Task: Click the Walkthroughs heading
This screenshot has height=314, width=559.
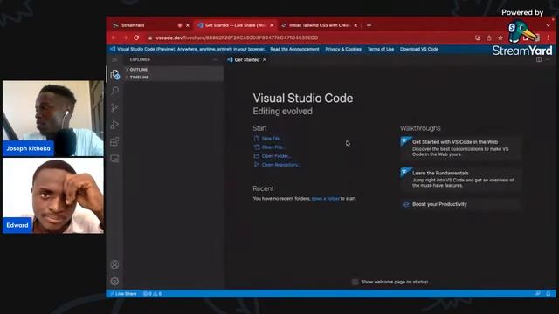Action: click(420, 128)
